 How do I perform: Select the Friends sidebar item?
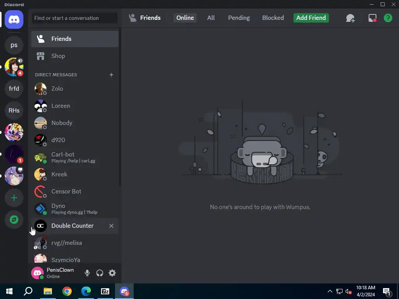click(x=75, y=39)
